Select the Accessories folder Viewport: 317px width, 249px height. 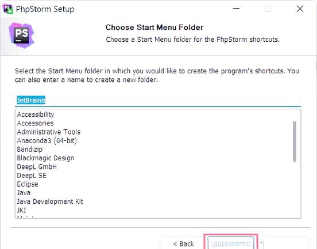(36, 123)
